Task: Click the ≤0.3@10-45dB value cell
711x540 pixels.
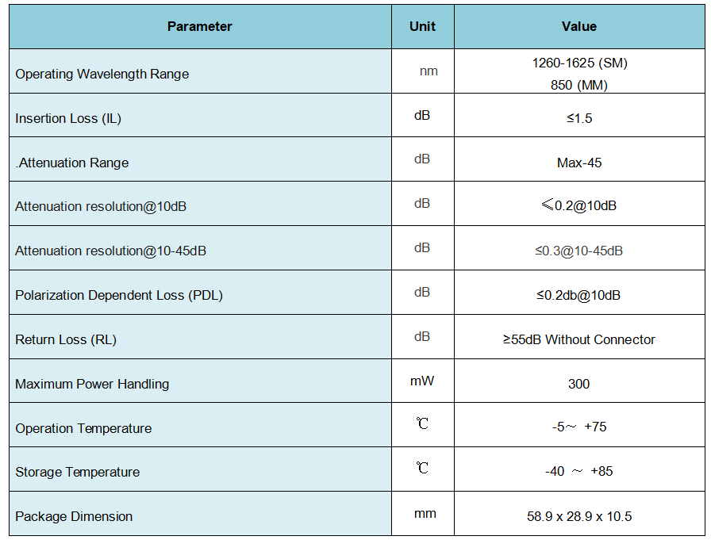Action: (578, 251)
